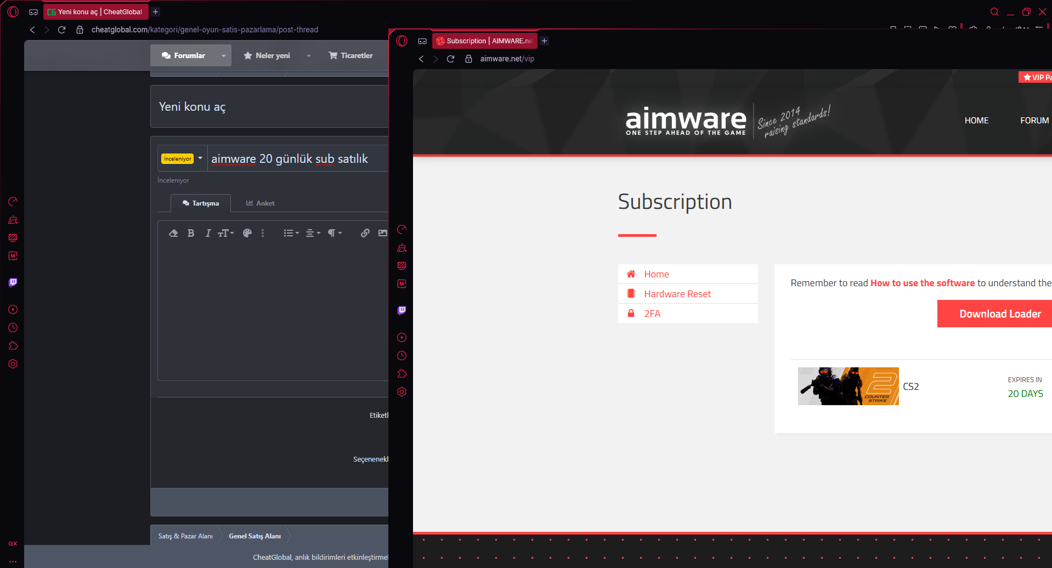Open the Extensions cube icon in the AIMWARE sidebar
1052x568 pixels.
click(402, 374)
